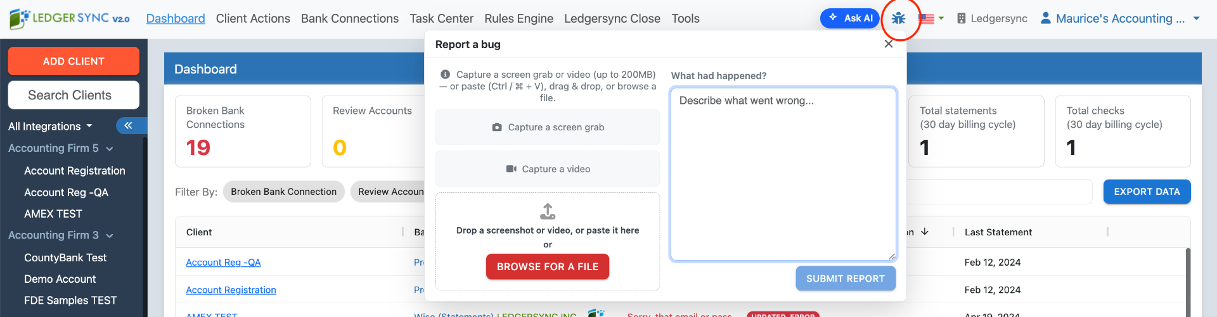The height and width of the screenshot is (317, 1217).
Task: Collapse the Accounting Firm 3 group
Action: pos(60,235)
